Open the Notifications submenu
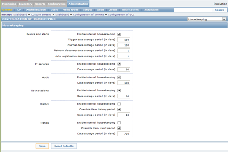 (130, 10)
